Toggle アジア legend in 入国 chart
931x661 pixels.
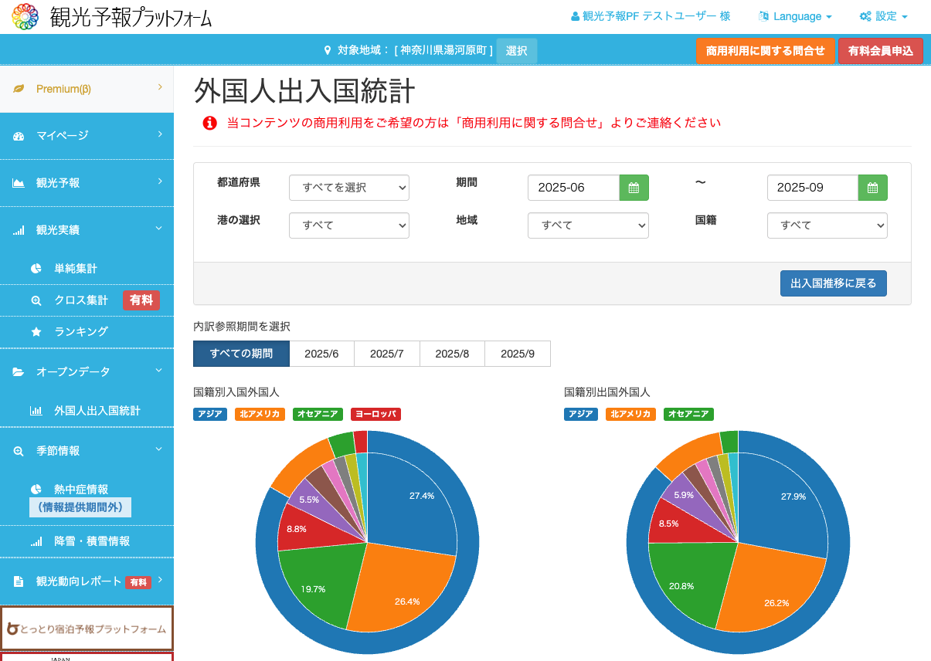click(210, 414)
